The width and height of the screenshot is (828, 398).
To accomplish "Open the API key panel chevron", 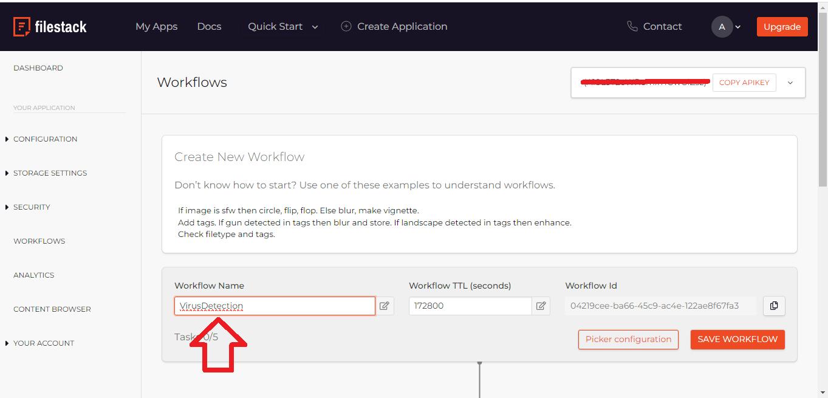I will coord(790,82).
